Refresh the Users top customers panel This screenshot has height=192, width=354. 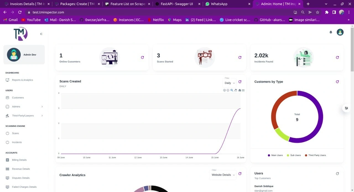[x=337, y=174]
